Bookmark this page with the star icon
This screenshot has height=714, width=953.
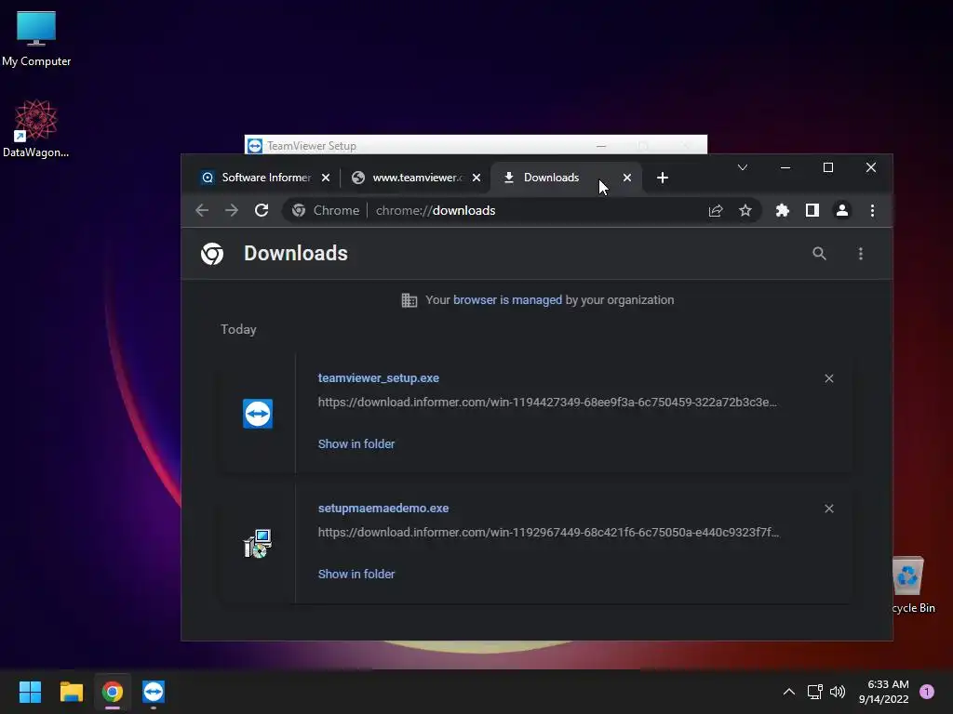pyautogui.click(x=745, y=210)
